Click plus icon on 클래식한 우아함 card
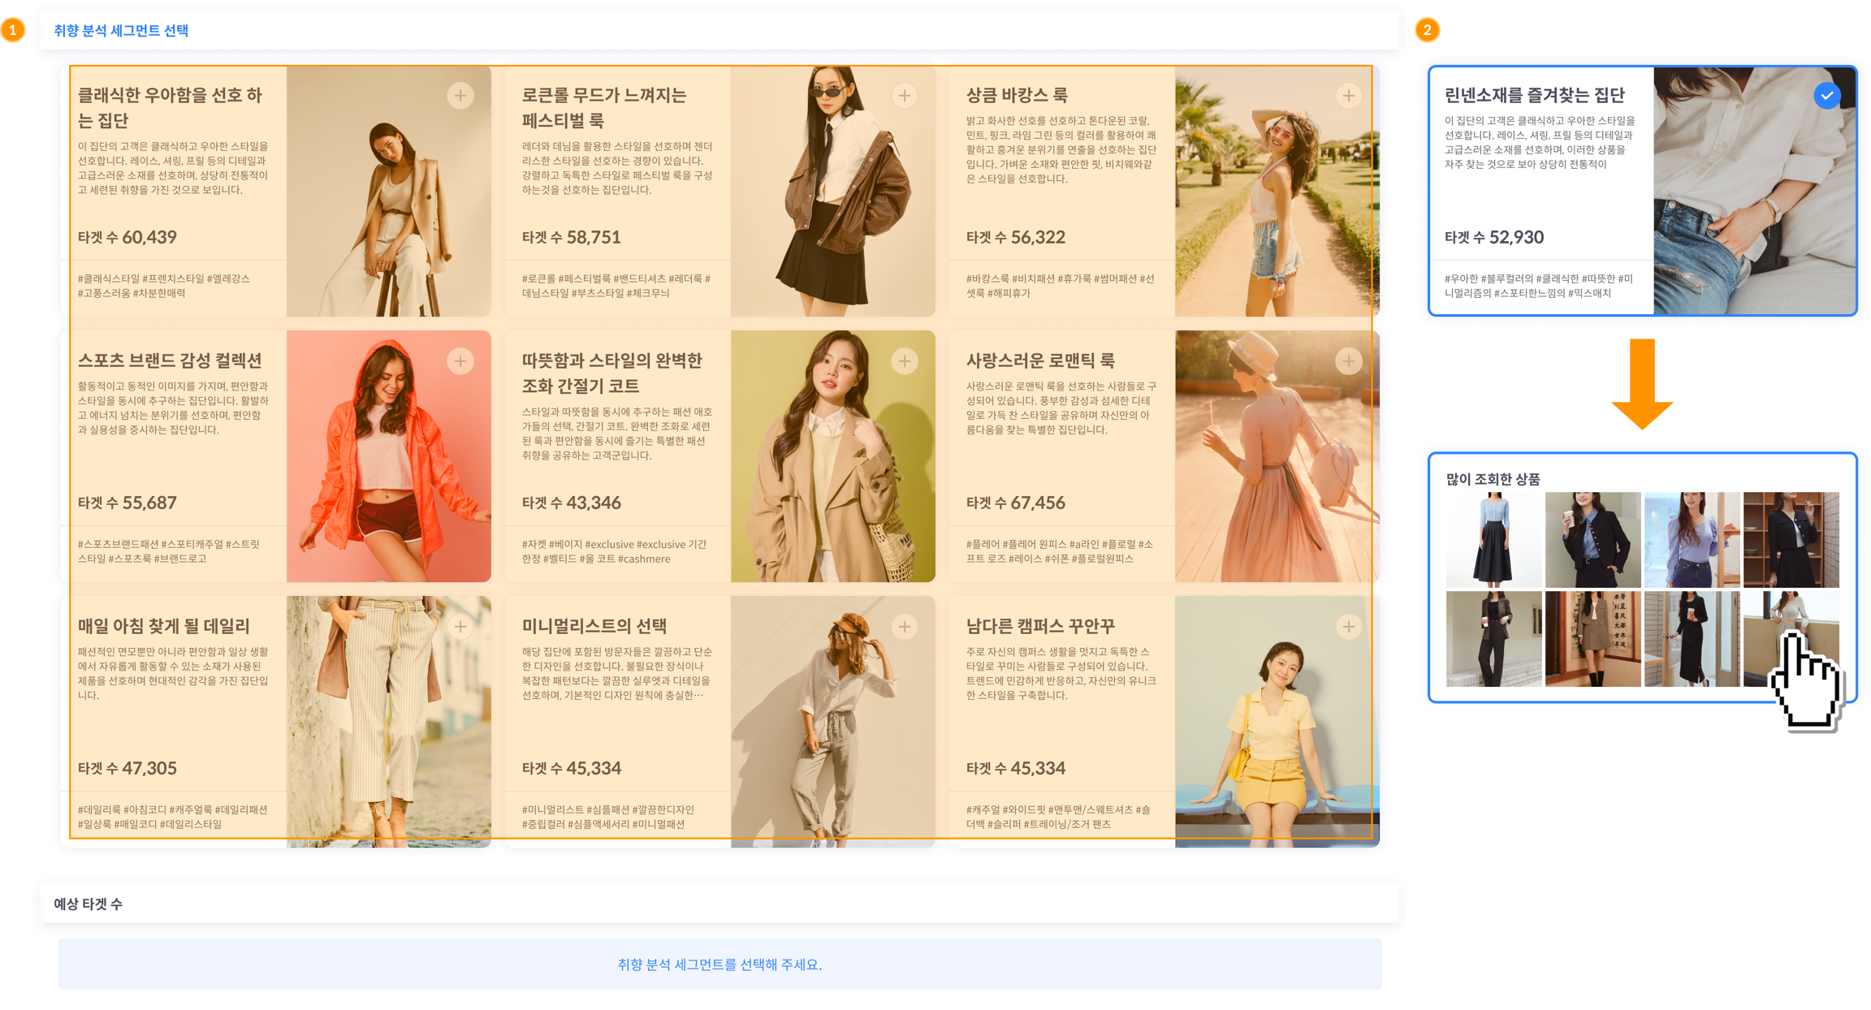The width and height of the screenshot is (1871, 1010). coord(460,96)
